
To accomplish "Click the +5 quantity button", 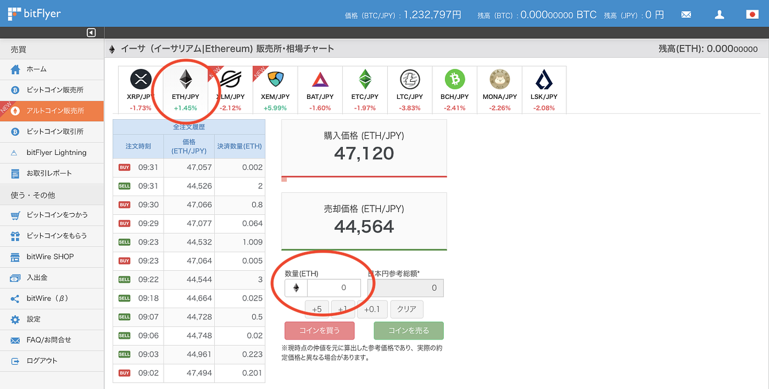I will pos(316,309).
